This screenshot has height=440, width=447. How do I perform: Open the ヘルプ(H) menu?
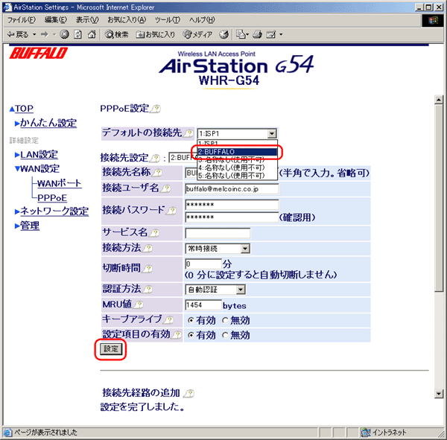[202, 20]
